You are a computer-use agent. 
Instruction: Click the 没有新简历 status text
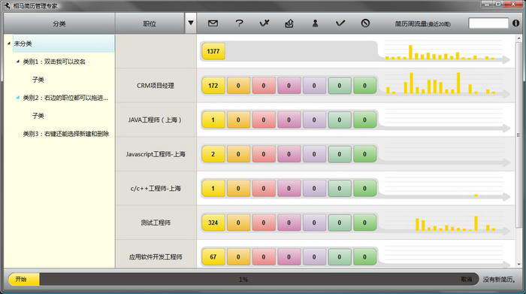499,279
